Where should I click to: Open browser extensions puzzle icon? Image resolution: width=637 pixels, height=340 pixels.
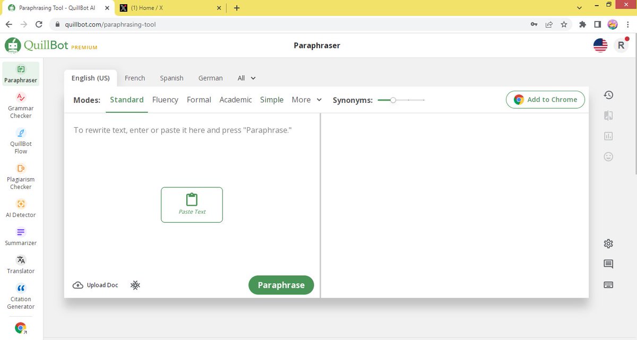pos(583,24)
